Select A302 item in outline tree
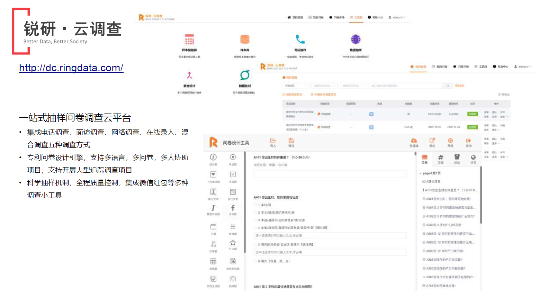This screenshot has height=298, width=539. 444,268
